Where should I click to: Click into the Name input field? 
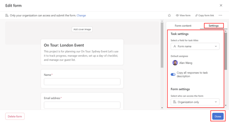click(x=82, y=81)
